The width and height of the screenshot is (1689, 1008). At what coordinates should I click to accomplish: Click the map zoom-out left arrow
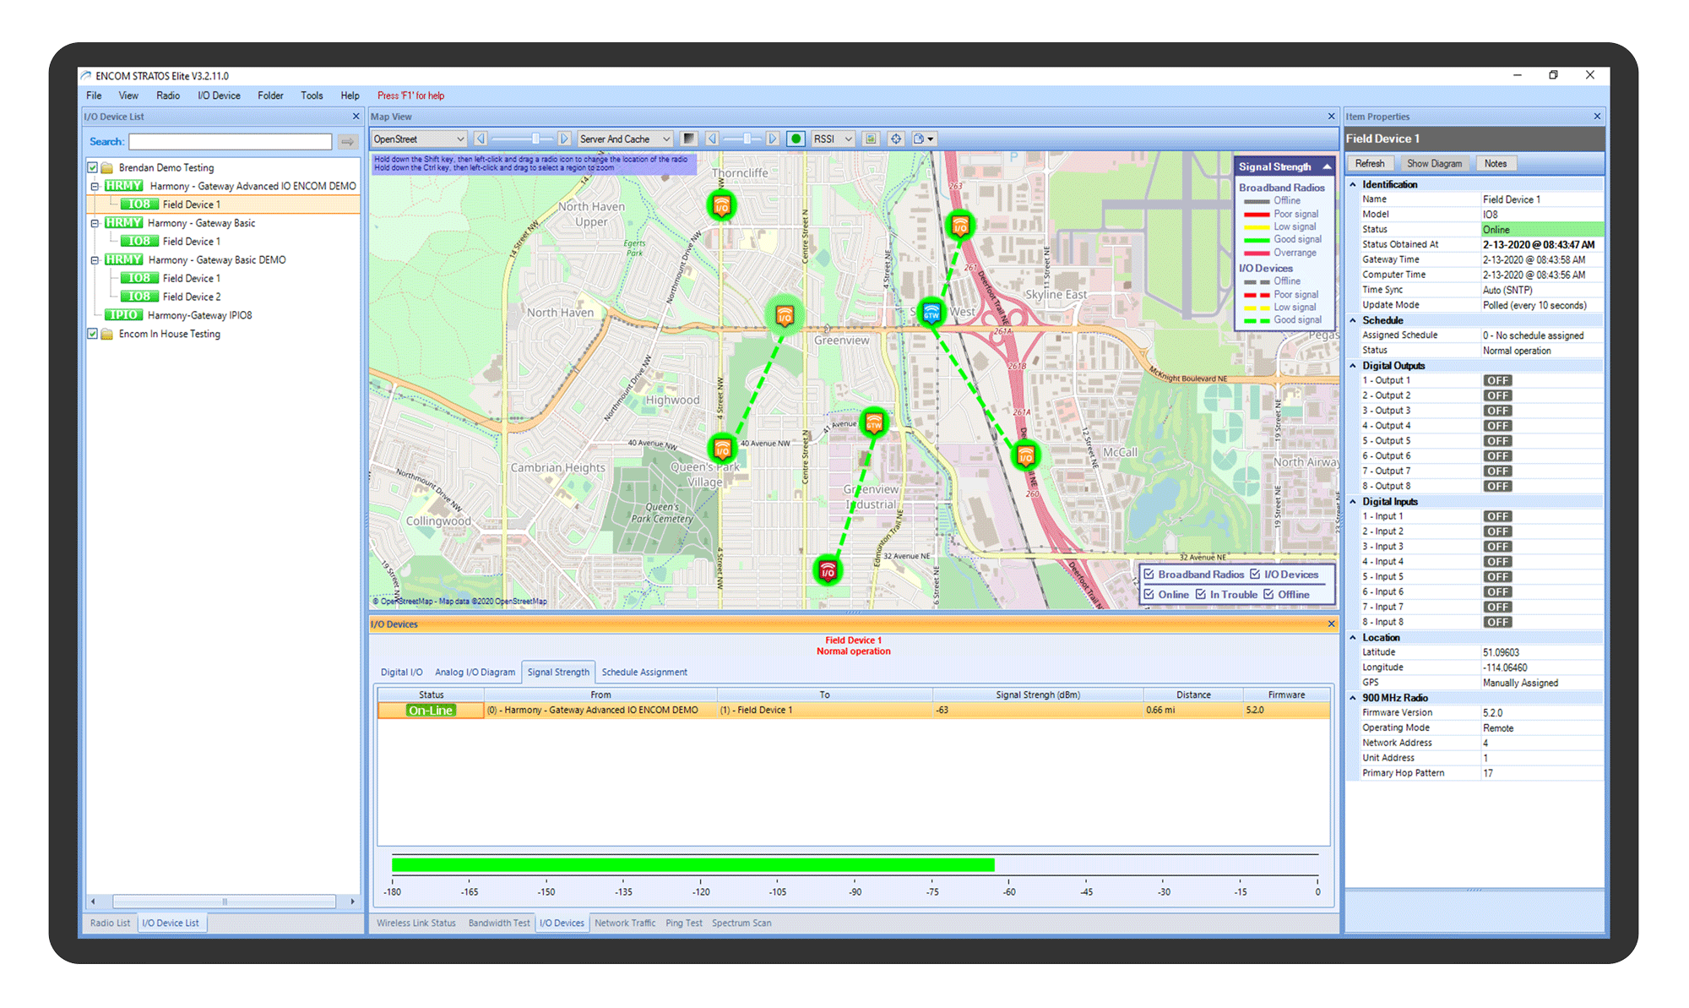(481, 139)
